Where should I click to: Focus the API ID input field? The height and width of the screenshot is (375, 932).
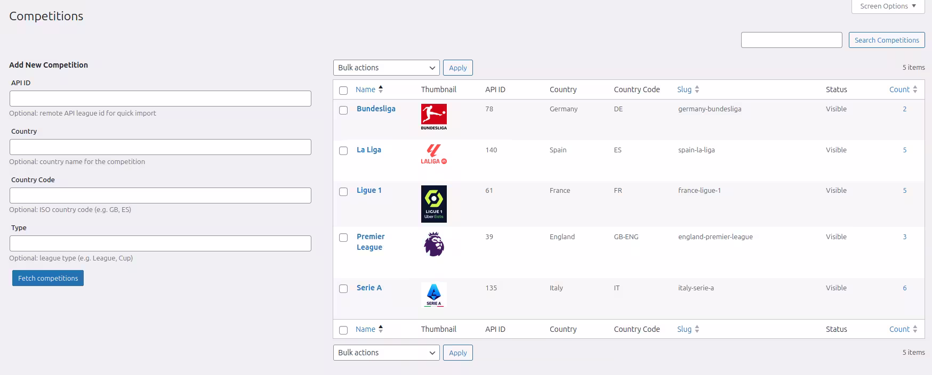tap(160, 99)
